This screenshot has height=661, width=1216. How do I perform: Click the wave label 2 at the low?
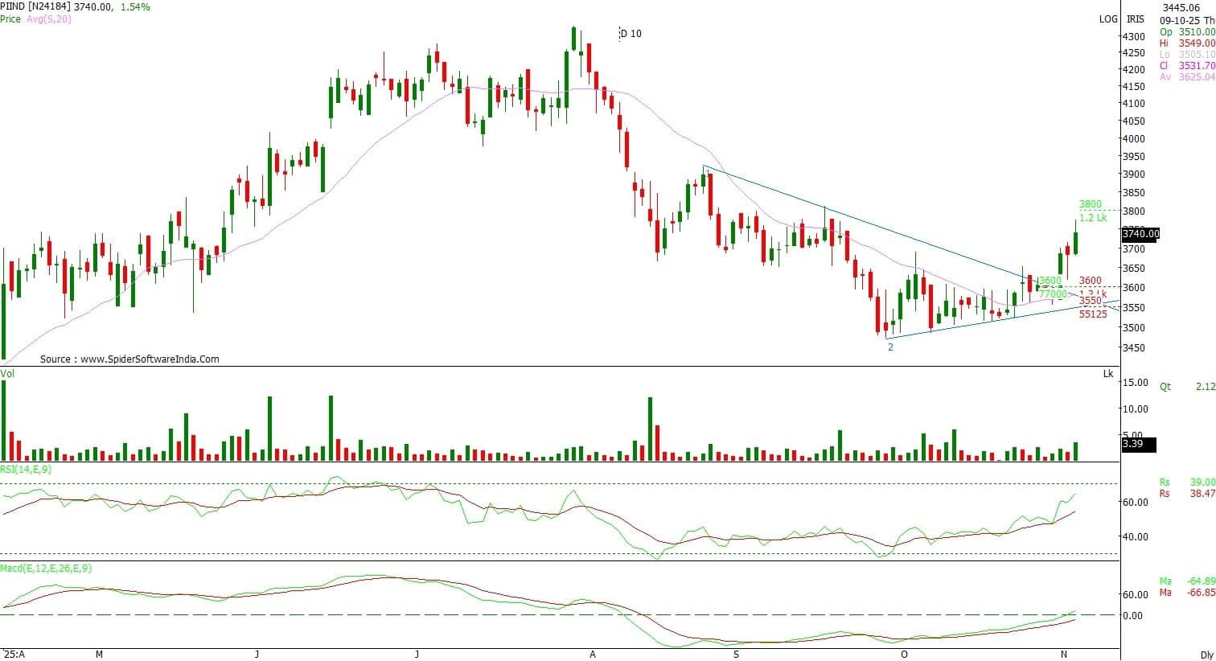coord(890,347)
